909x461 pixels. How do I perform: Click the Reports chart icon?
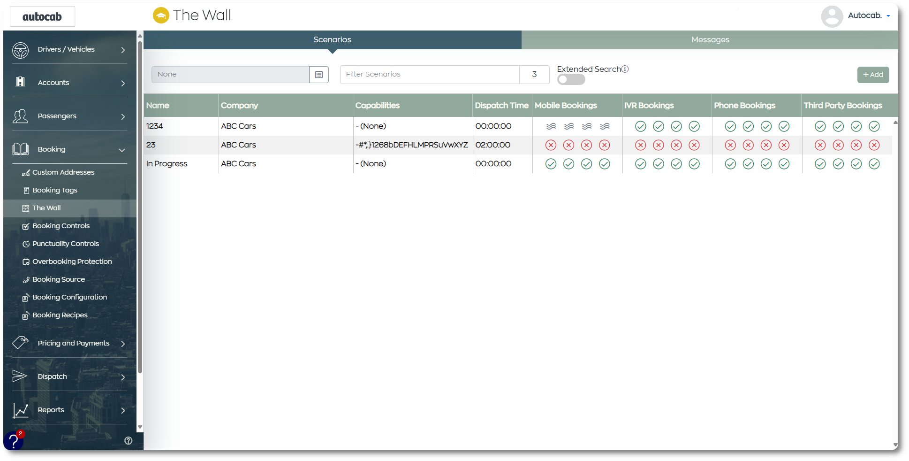(21, 410)
